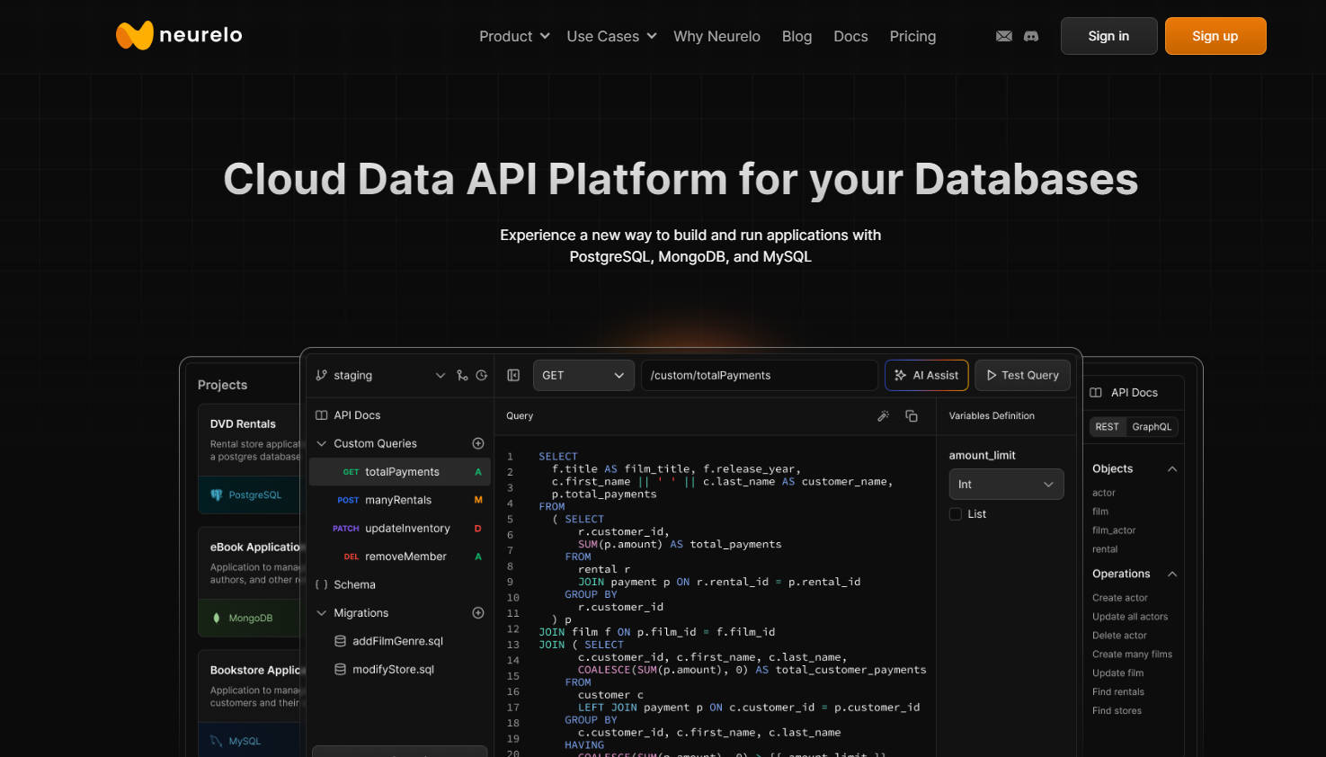Click the /custom/totalPayments path field
Viewport: 1326px width, 757px height.
(758, 376)
